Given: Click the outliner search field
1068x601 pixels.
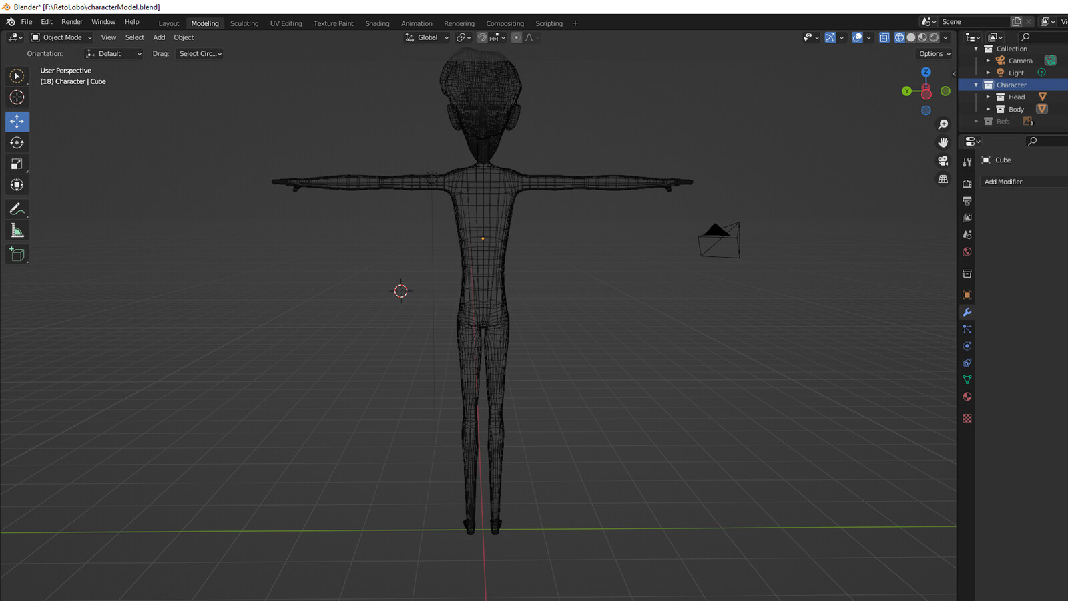Looking at the screenshot, I should [x=1044, y=37].
